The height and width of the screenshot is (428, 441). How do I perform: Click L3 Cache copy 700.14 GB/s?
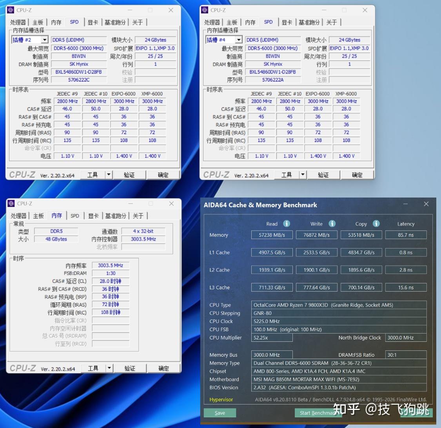(x=361, y=287)
